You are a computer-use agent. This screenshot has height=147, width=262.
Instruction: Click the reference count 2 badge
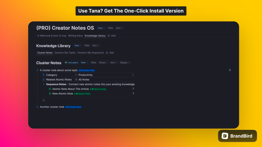(230, 70)
